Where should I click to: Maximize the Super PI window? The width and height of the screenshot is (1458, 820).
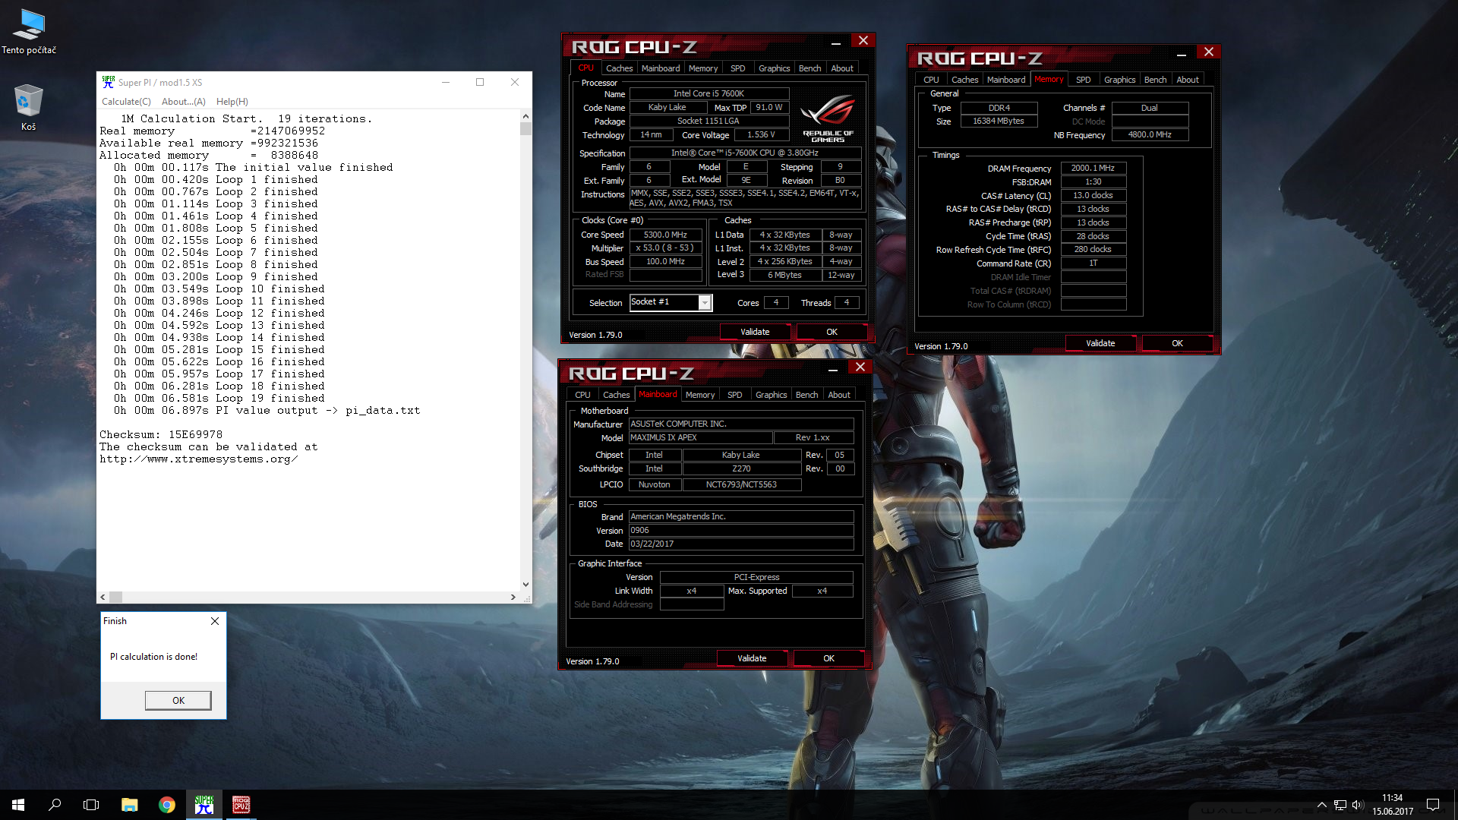click(x=480, y=82)
